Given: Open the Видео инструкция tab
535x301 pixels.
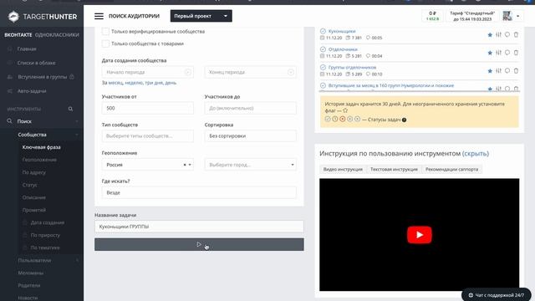Looking at the screenshot, I should pyautogui.click(x=343, y=169).
